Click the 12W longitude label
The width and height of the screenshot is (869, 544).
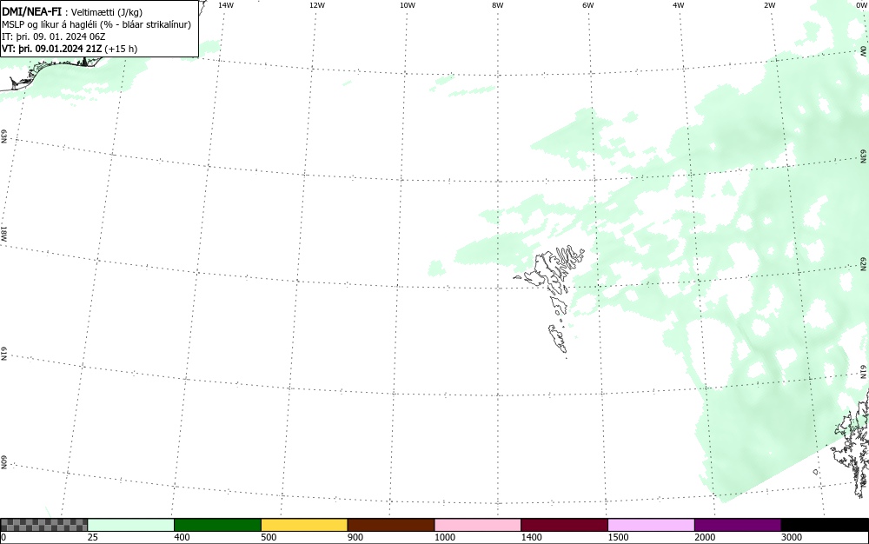pyautogui.click(x=317, y=5)
